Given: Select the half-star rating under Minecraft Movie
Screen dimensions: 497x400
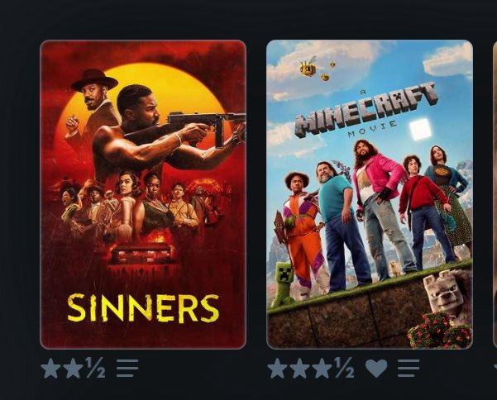Looking at the screenshot, I should (x=344, y=368).
